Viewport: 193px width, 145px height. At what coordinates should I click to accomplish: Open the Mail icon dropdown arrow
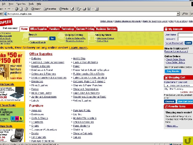pos(81,9)
